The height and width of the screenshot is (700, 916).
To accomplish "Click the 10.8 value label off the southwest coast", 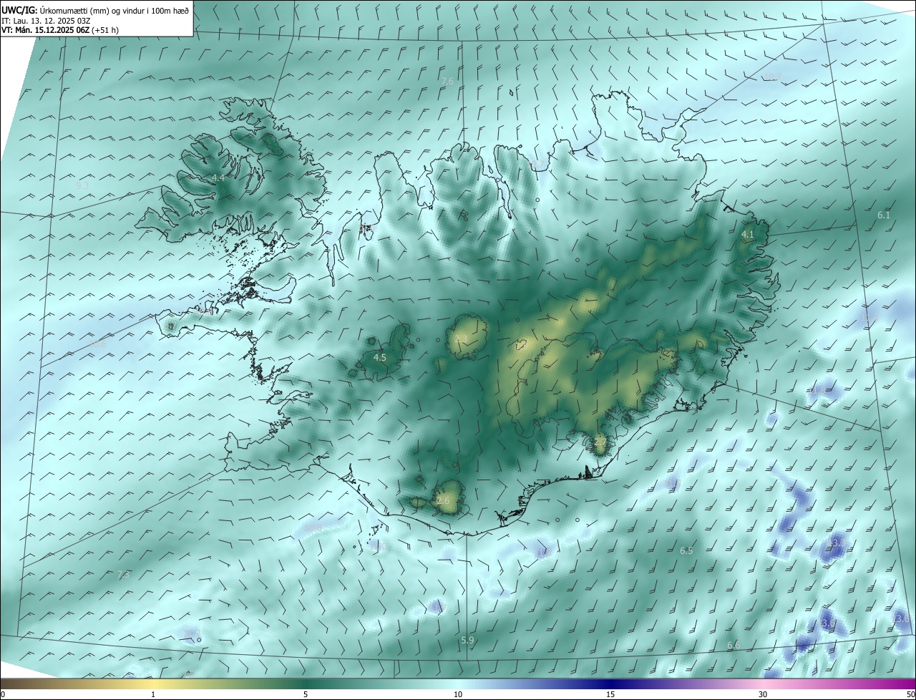I will (313, 528).
